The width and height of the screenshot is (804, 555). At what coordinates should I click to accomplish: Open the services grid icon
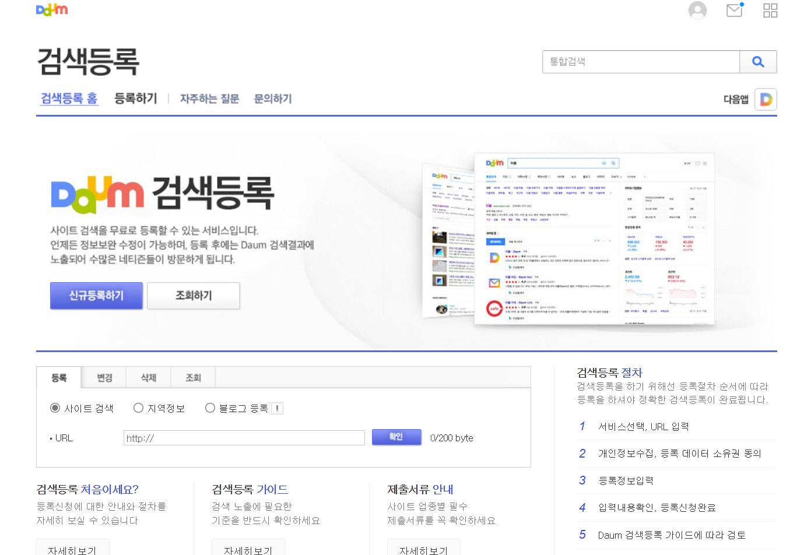[x=770, y=10]
